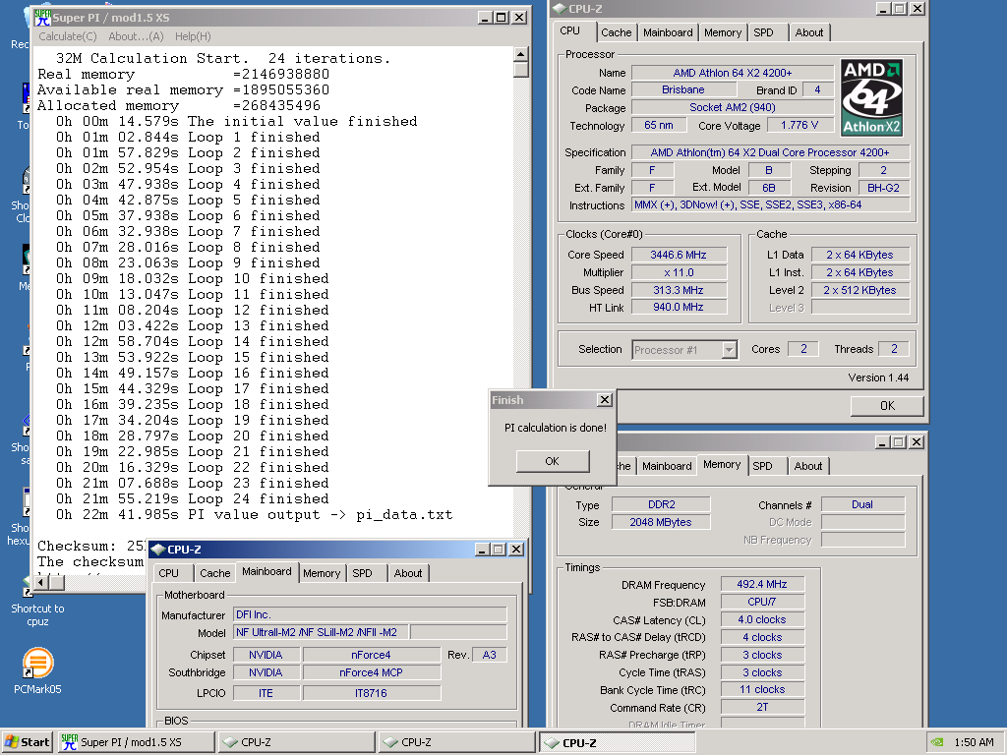Click the Manufacturer field DFI Inc.
This screenshot has height=755, width=1007.
click(x=370, y=614)
